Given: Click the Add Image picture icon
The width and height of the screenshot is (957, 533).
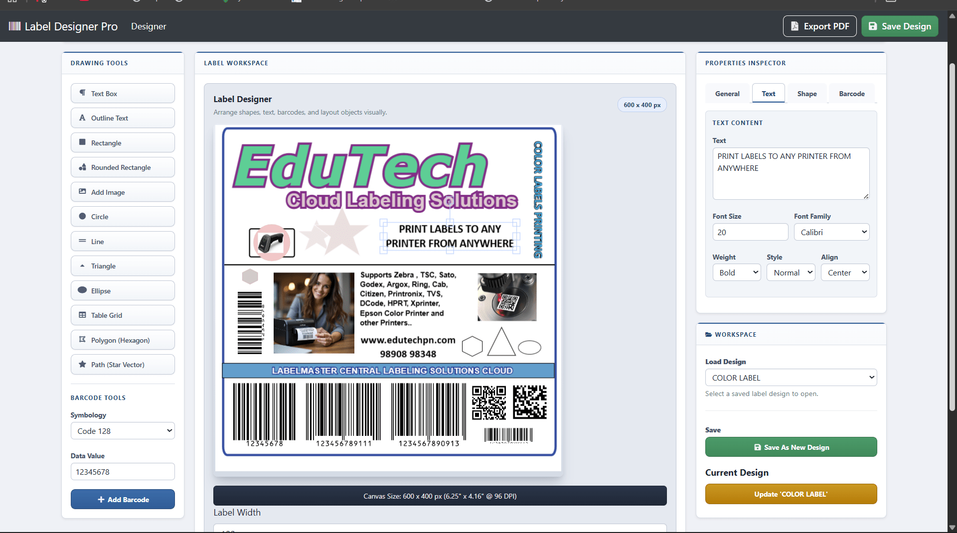Looking at the screenshot, I should (x=83, y=192).
